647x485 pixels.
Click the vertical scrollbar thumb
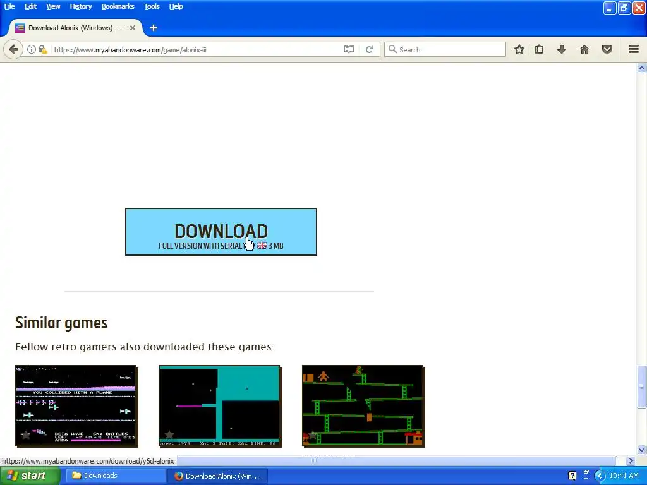(x=642, y=386)
